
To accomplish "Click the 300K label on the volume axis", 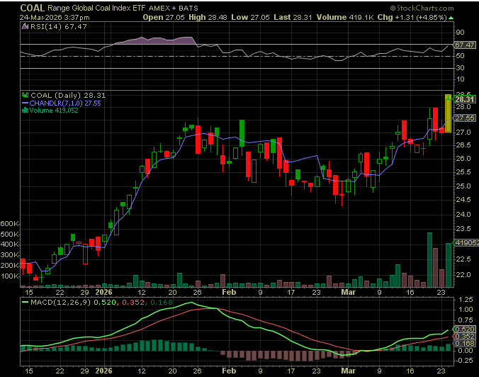I will [9, 255].
